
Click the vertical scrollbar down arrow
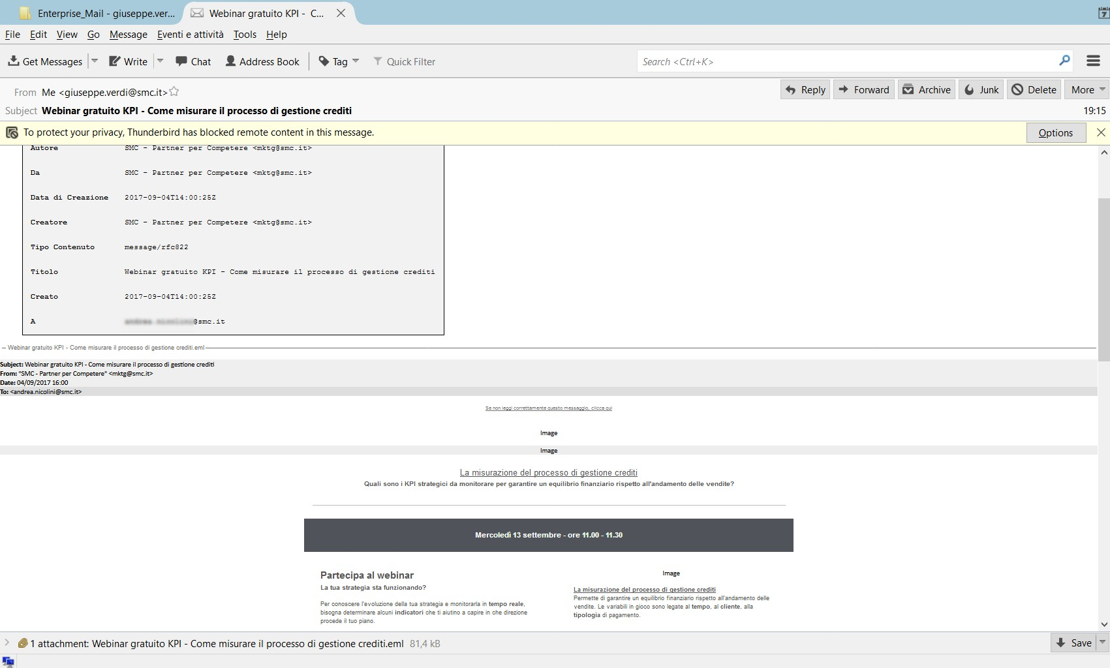1104,624
